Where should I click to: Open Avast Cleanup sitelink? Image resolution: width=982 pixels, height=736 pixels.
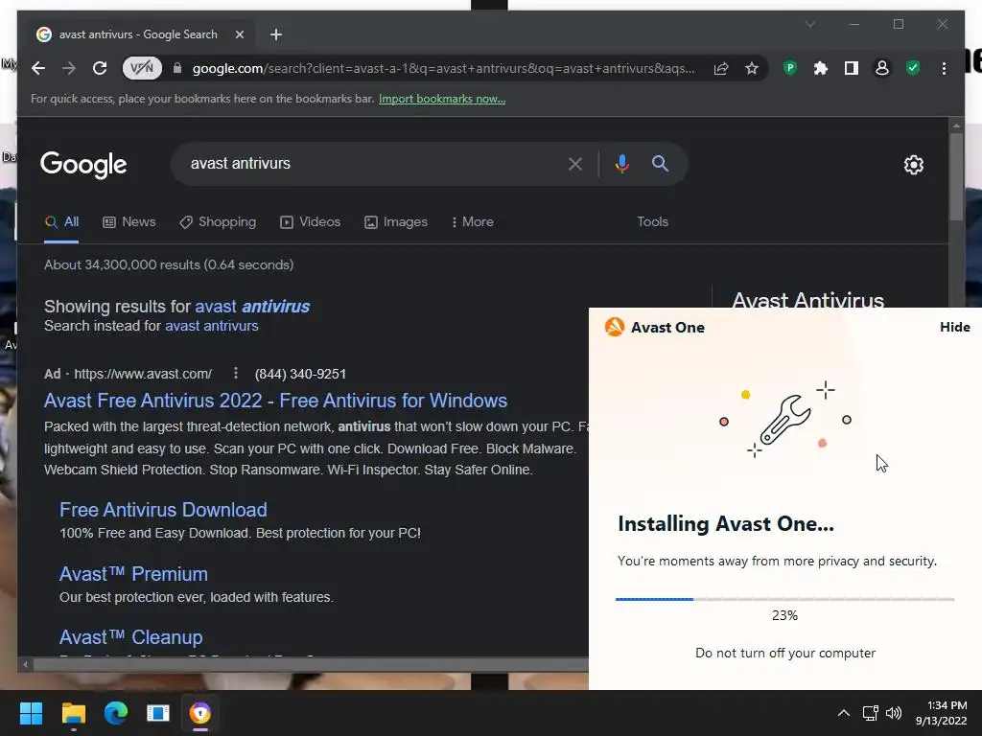(x=130, y=637)
